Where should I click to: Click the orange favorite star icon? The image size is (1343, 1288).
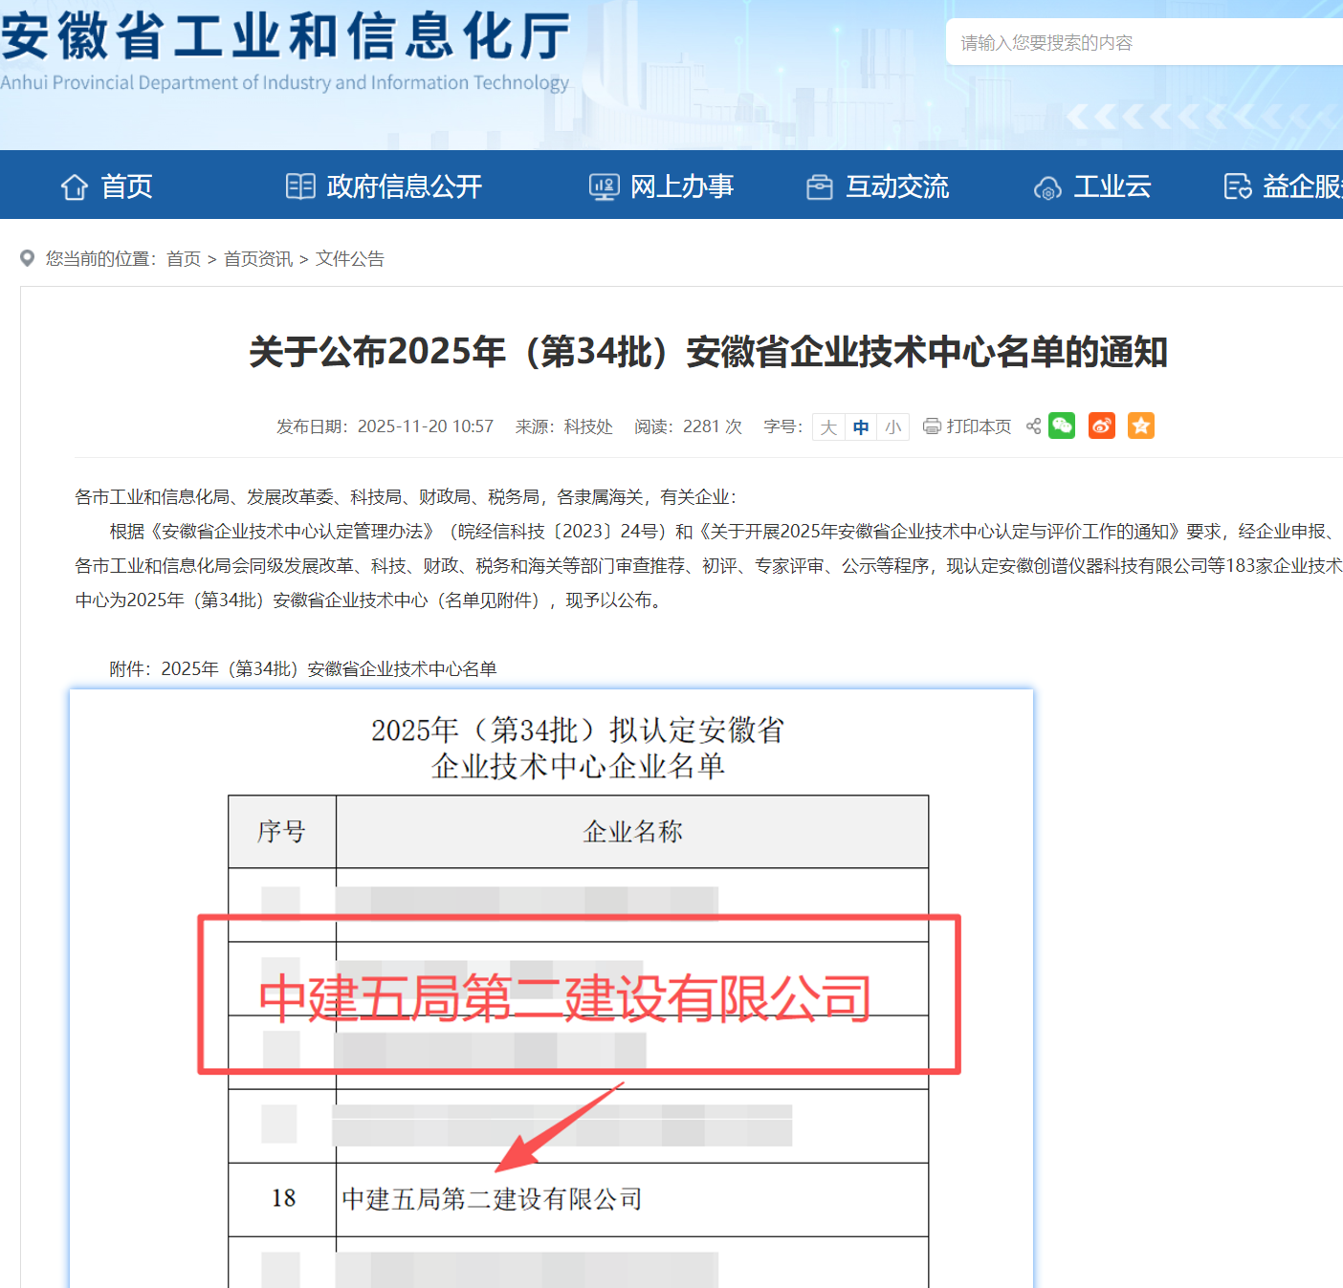click(x=1140, y=426)
